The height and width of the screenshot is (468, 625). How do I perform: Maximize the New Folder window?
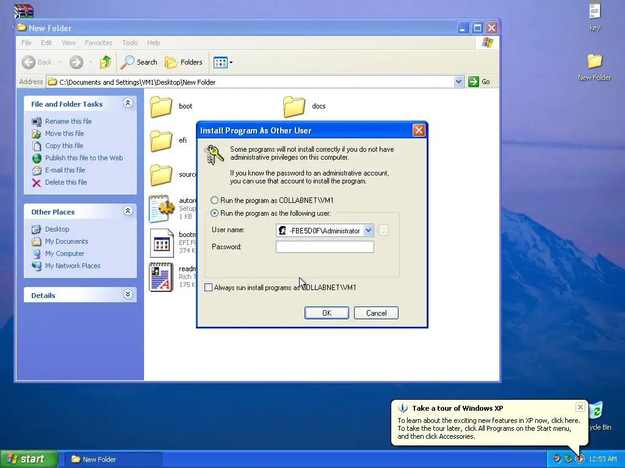(x=477, y=28)
